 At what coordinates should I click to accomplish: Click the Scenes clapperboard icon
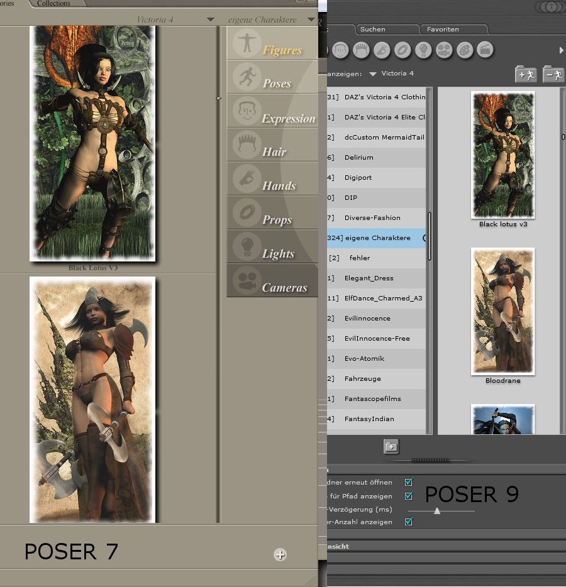click(485, 50)
